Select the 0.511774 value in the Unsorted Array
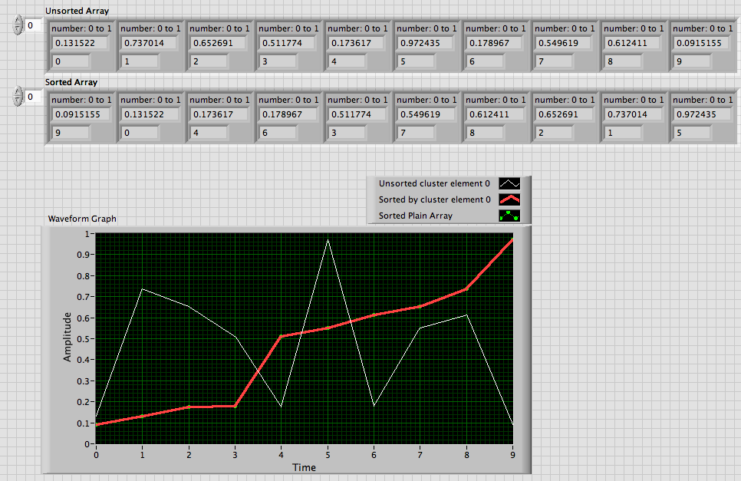This screenshot has height=481, width=741. tap(287, 43)
